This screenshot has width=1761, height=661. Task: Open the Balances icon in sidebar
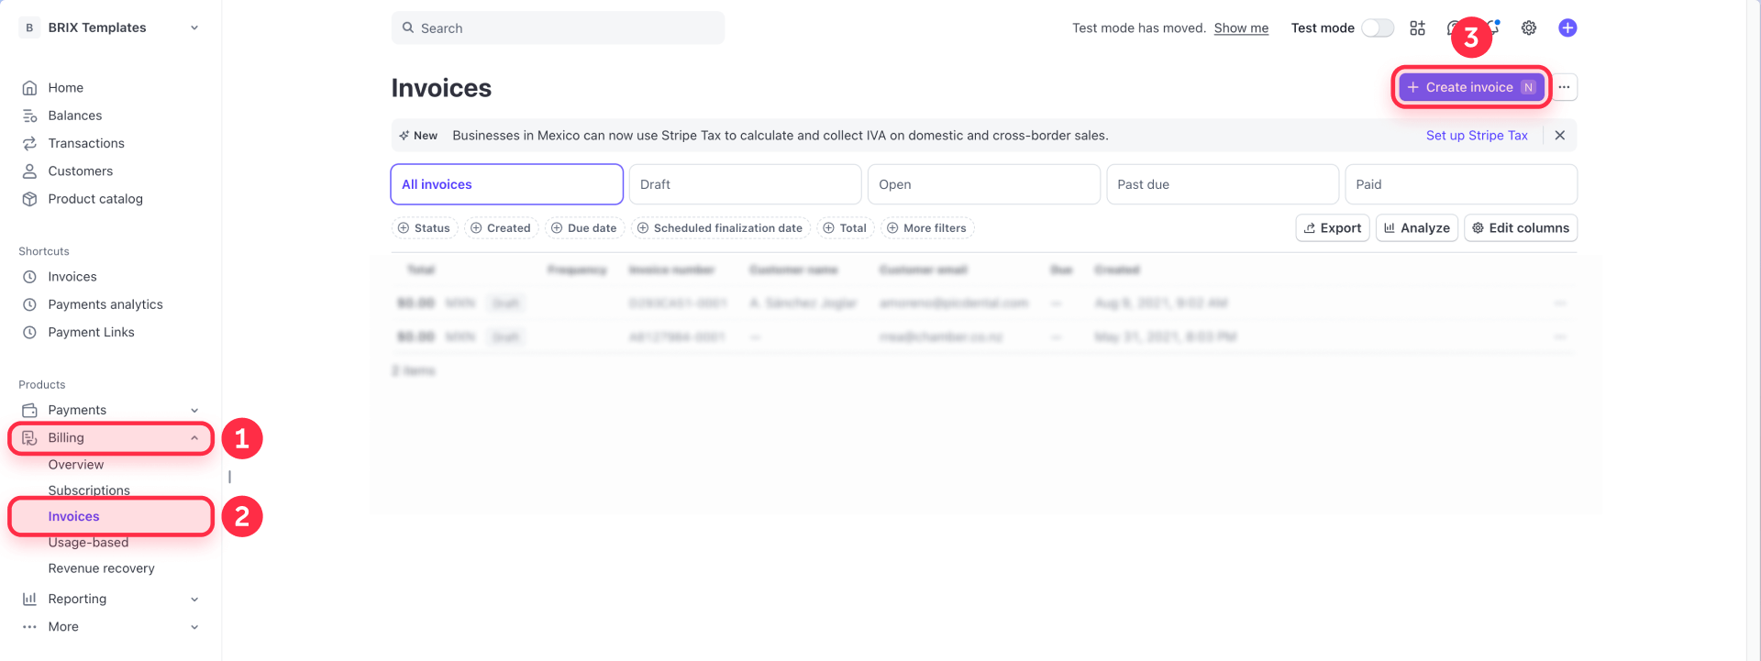pos(29,116)
